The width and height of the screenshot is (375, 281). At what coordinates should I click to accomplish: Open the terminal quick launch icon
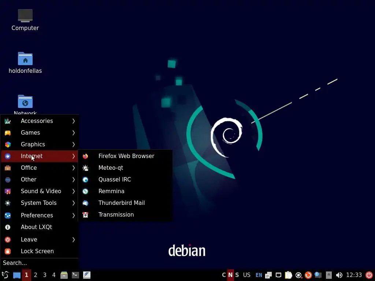[75, 275]
